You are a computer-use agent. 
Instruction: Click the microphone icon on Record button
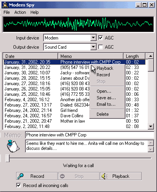[x=20, y=176]
